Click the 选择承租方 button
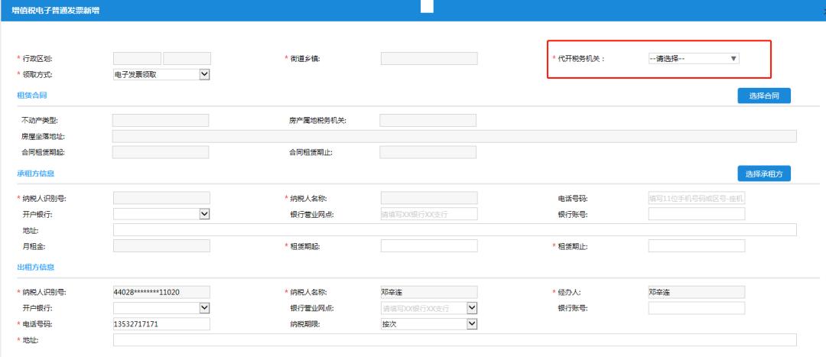826x357 pixels. click(x=763, y=174)
